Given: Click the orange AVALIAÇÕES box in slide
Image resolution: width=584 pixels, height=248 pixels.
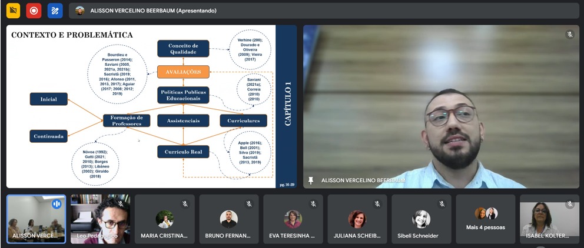Looking at the screenshot, I should (183, 72).
